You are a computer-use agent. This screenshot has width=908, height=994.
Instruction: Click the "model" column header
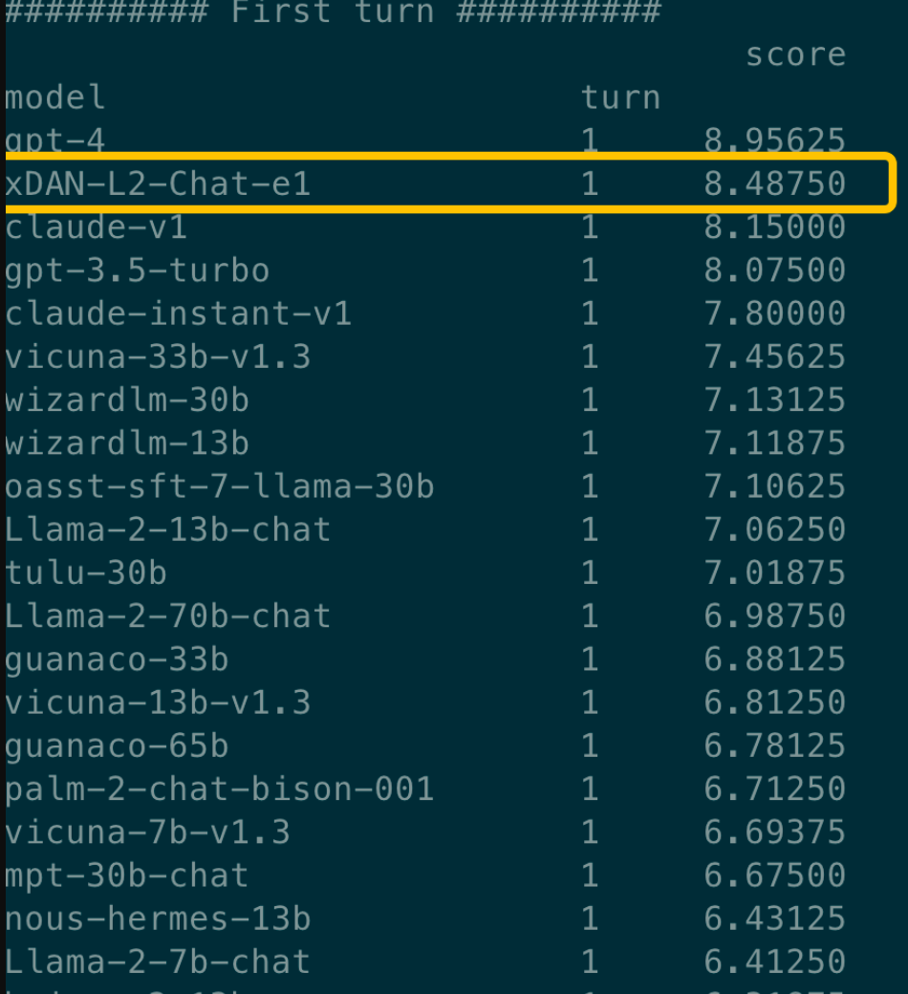point(55,97)
